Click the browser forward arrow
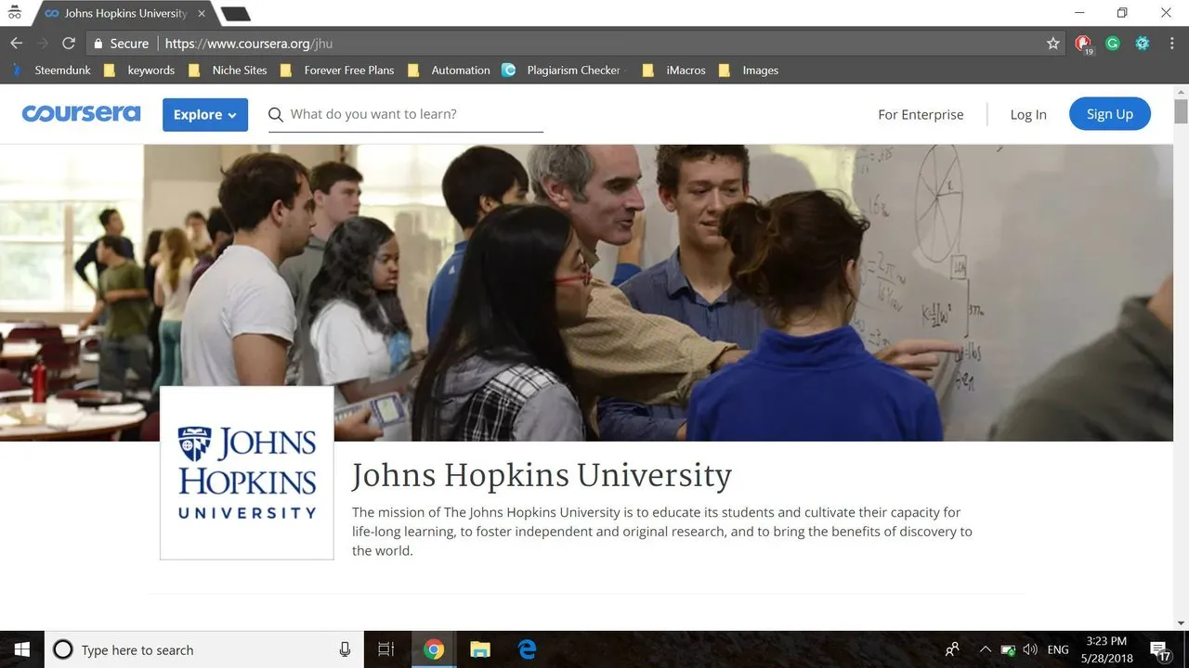Viewport: 1189px width, 668px height. point(42,44)
